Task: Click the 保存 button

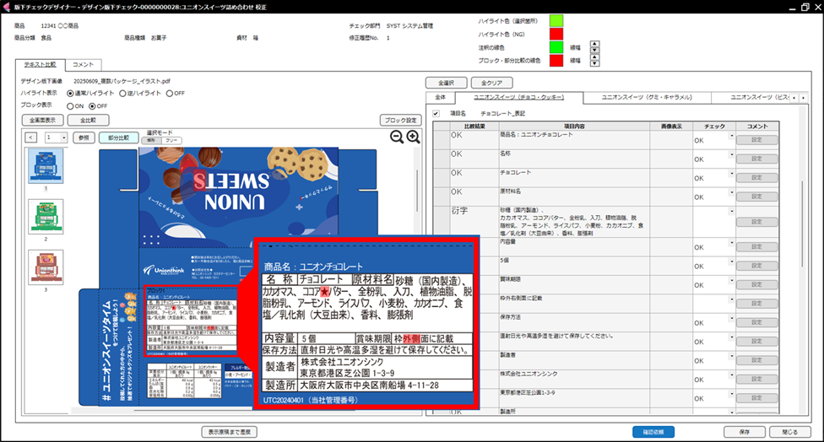Action: (744, 432)
